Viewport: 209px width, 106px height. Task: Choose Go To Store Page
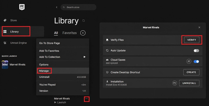63,43
